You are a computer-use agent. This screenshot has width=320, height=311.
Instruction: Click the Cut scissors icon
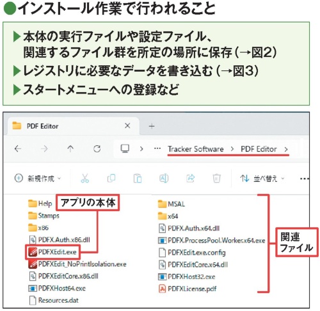[x=84, y=179]
